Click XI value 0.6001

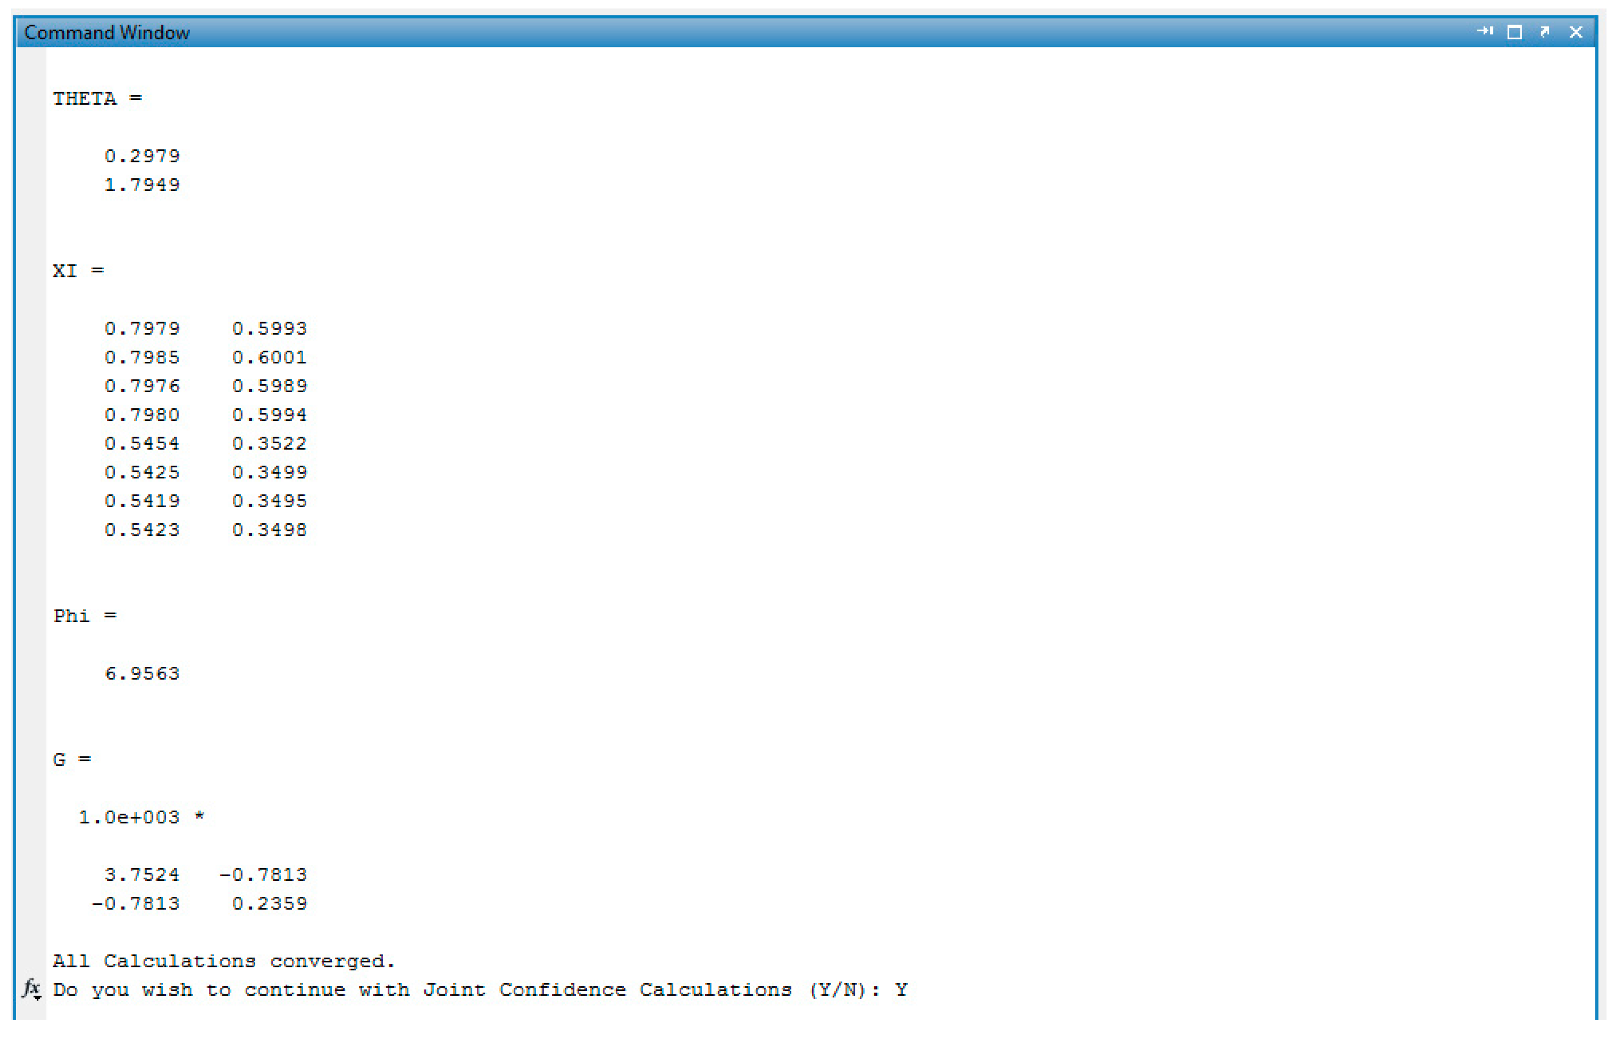pos(270,357)
